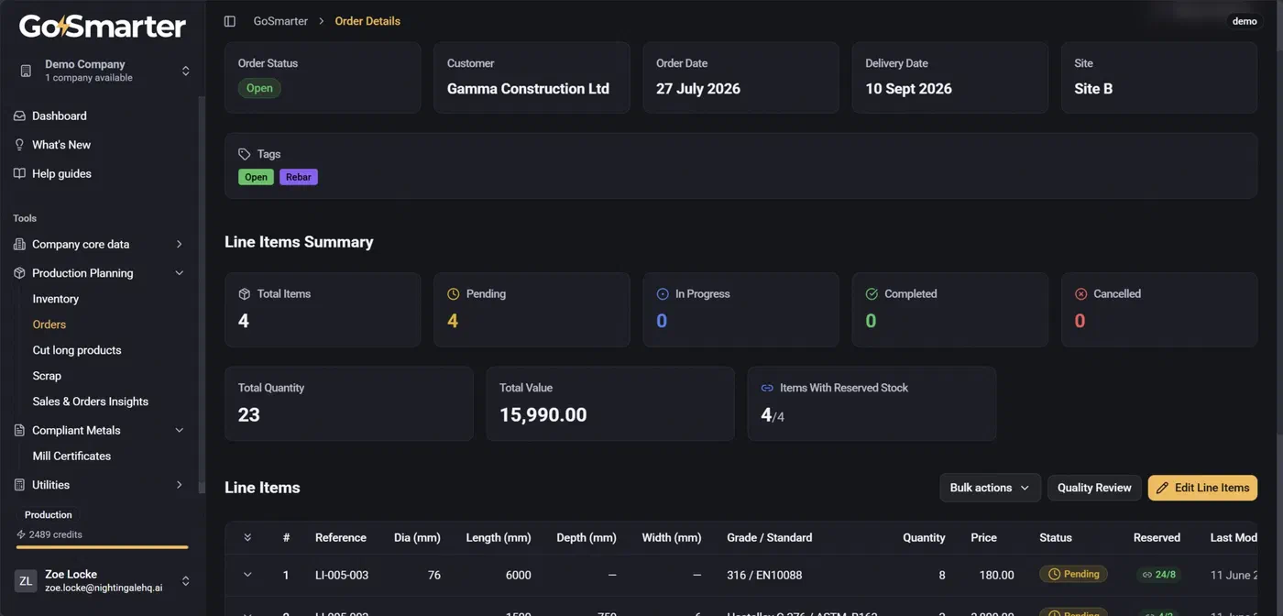The width and height of the screenshot is (1283, 616).
Task: Click the demo badge
Action: pos(1245,21)
